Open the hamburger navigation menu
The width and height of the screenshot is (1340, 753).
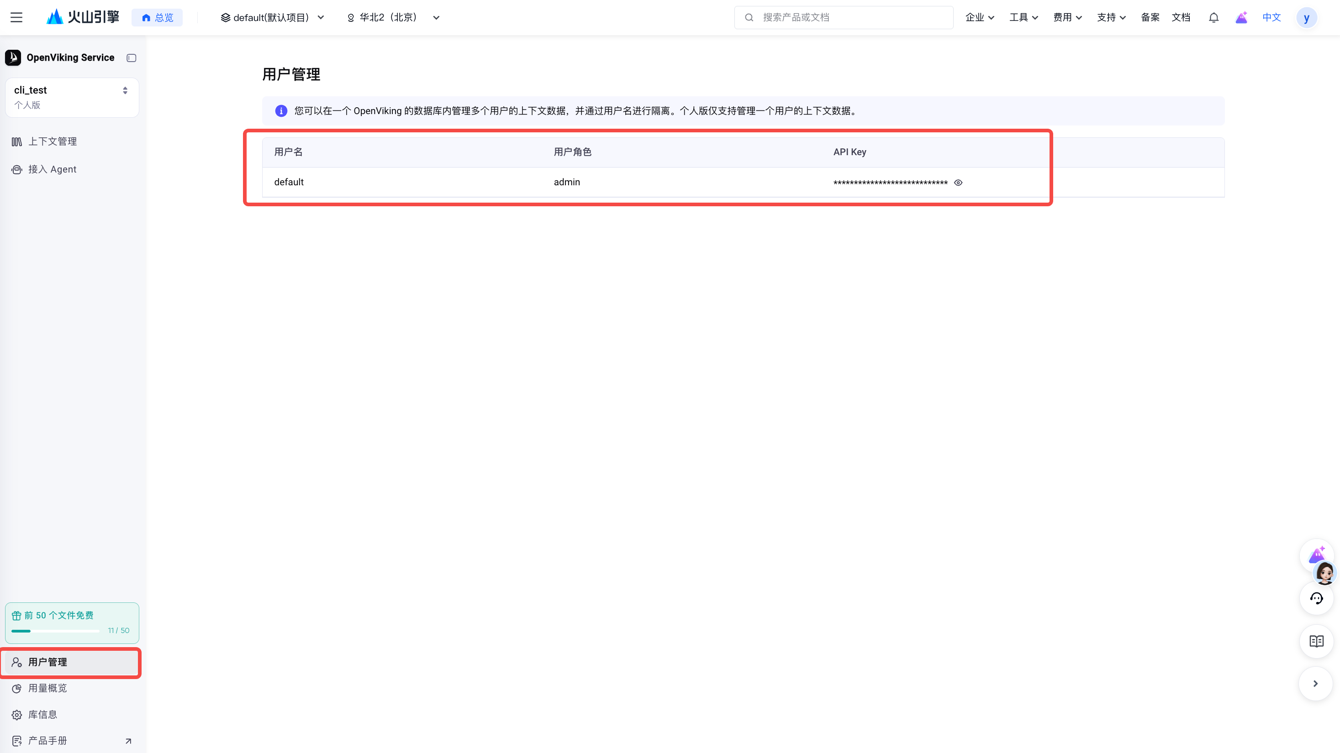[x=16, y=18]
